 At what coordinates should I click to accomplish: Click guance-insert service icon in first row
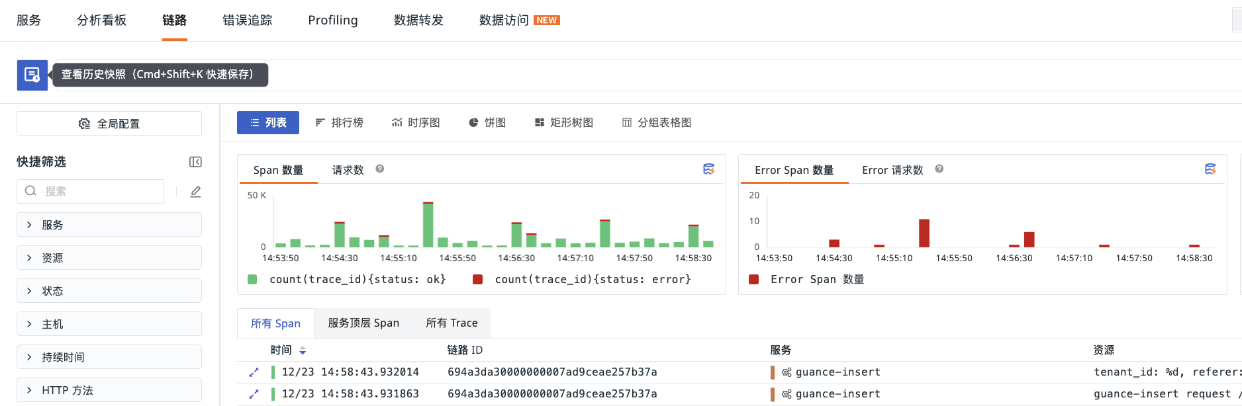(787, 372)
